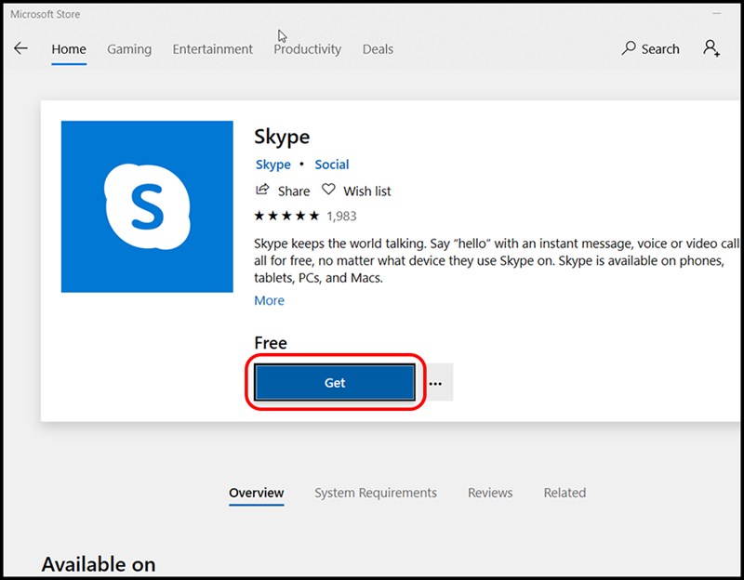Click the Wish list heart icon
Screen dimensions: 744x580
click(x=328, y=190)
